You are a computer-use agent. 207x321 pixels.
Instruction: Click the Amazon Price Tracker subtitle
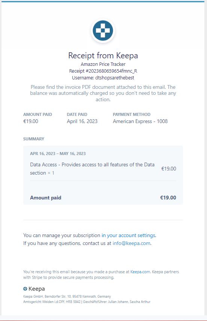[103, 64]
